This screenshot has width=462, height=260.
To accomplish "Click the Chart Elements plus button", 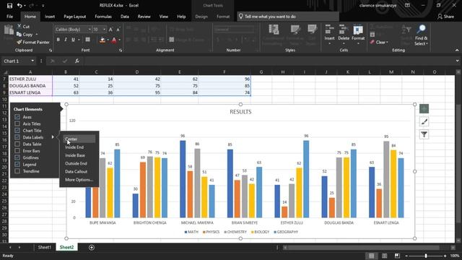I will click(424, 109).
